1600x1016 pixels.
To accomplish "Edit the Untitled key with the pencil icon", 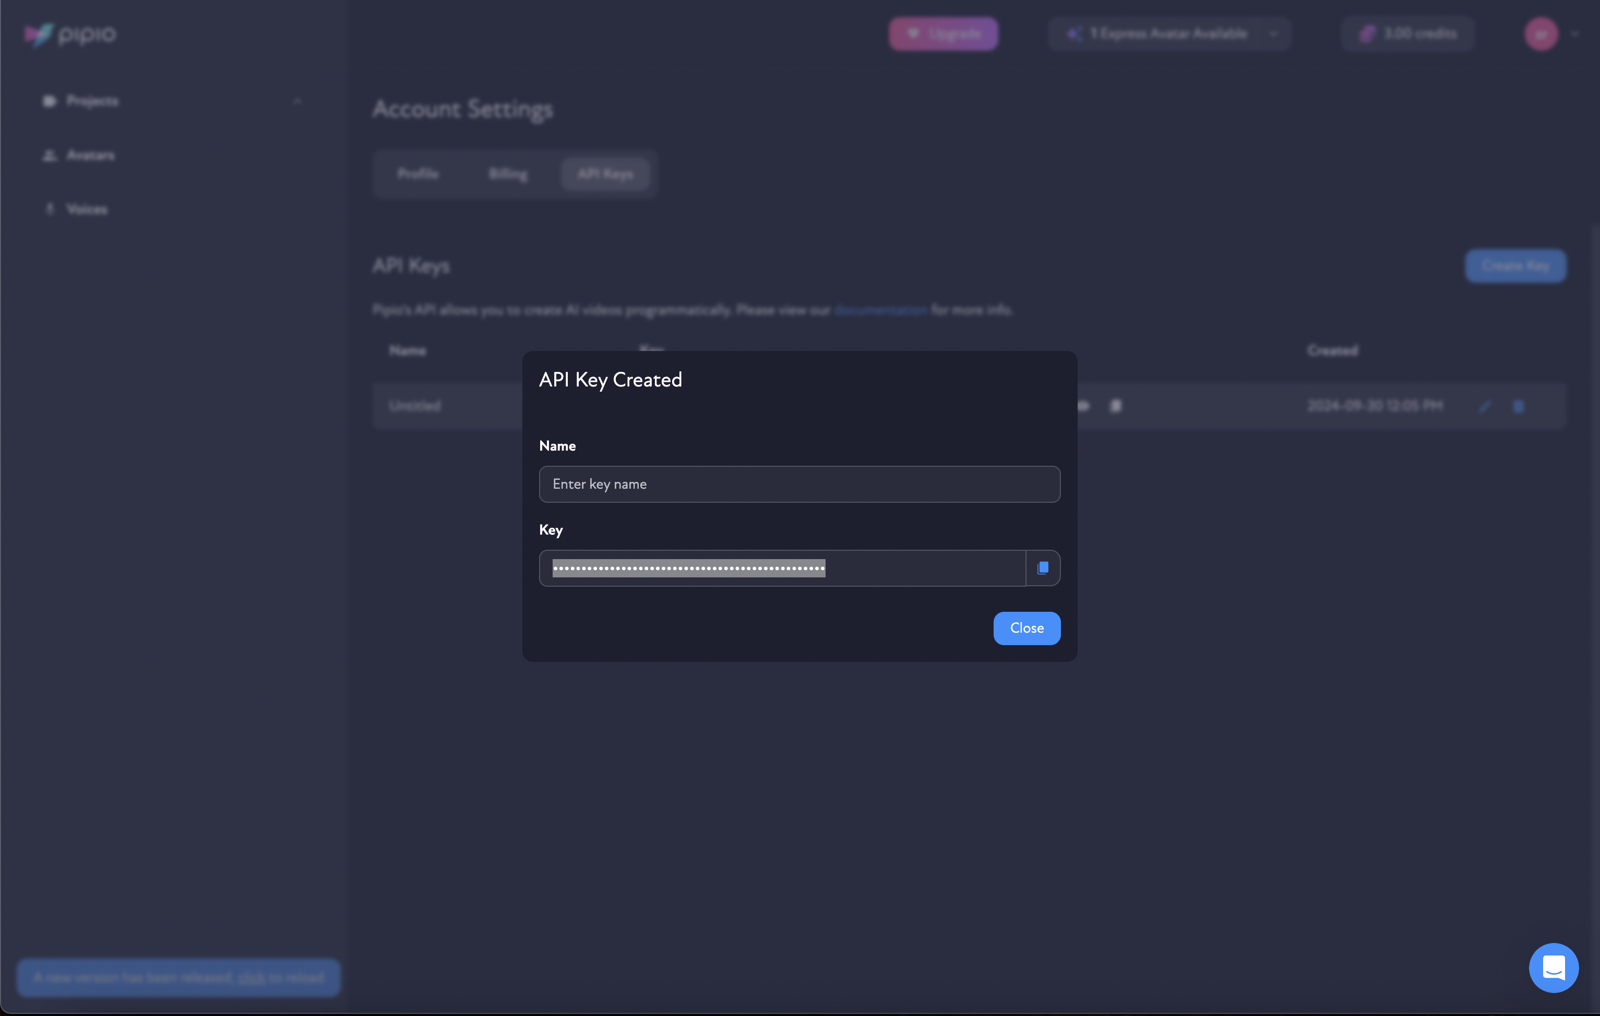I will [1485, 406].
